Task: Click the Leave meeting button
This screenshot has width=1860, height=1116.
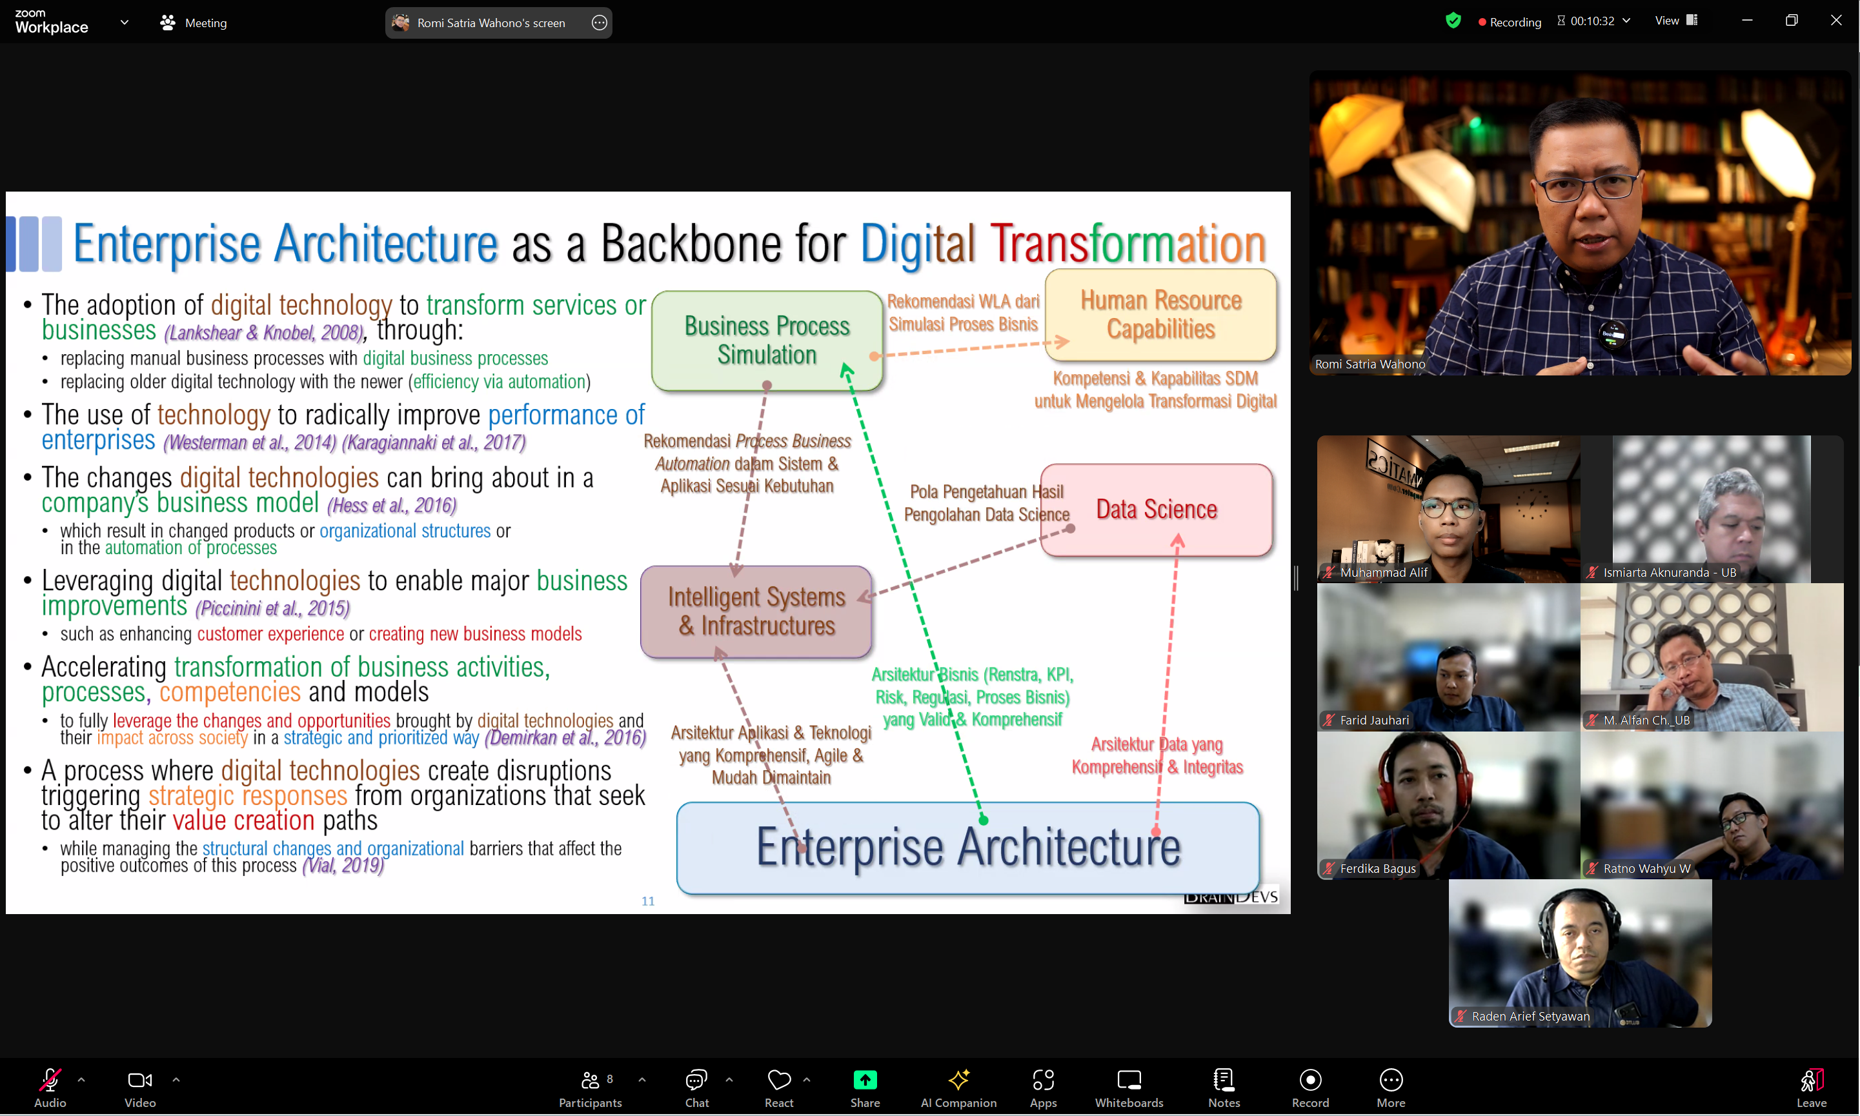Action: tap(1811, 1087)
